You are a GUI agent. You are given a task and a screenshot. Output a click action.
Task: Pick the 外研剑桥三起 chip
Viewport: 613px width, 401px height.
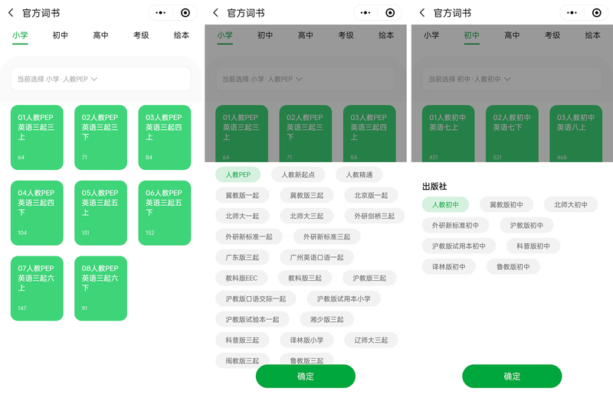(375, 216)
